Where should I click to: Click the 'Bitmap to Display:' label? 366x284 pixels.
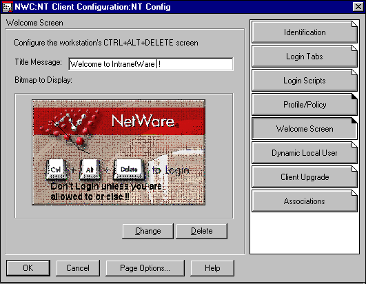click(x=43, y=80)
